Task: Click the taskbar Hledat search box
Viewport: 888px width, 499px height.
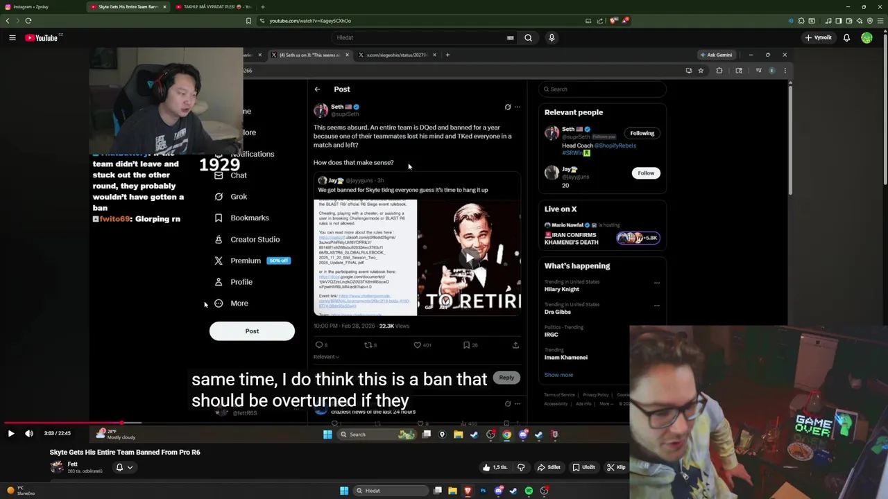Action: 390,491
